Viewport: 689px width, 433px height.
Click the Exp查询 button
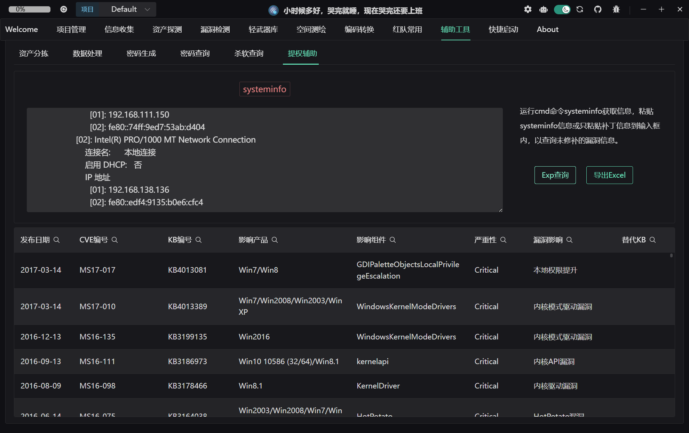tap(555, 175)
